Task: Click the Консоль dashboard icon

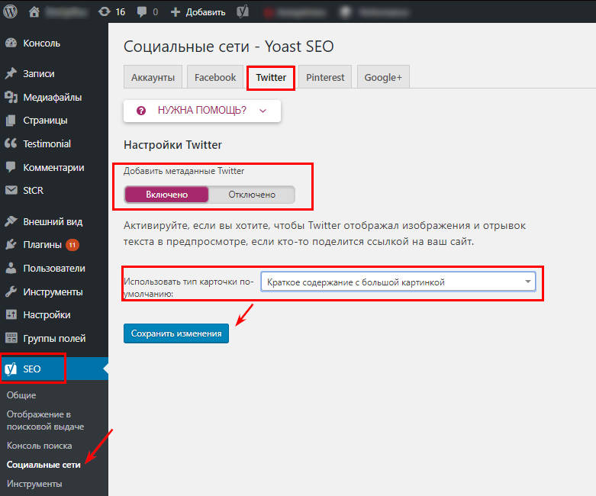Action: [x=11, y=43]
